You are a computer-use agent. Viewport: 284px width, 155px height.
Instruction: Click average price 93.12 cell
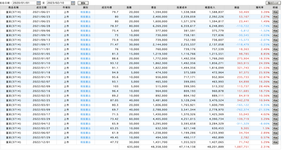[114, 63]
